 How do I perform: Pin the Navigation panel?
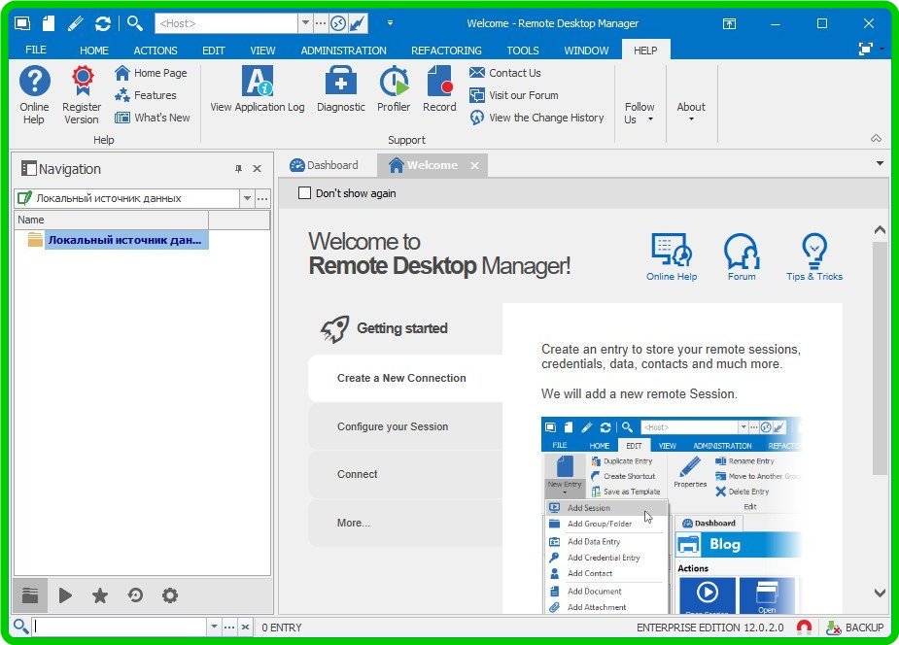coord(238,168)
